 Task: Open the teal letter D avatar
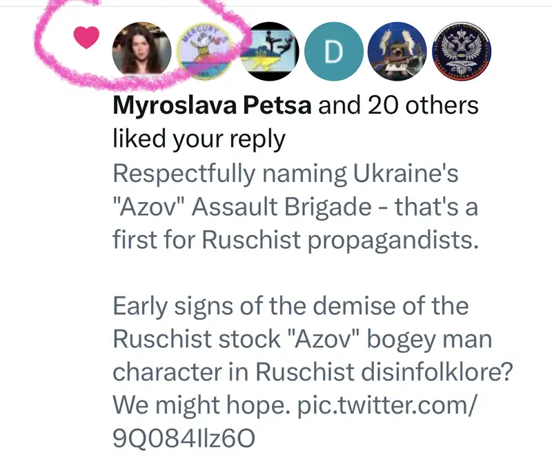pyautogui.click(x=334, y=49)
